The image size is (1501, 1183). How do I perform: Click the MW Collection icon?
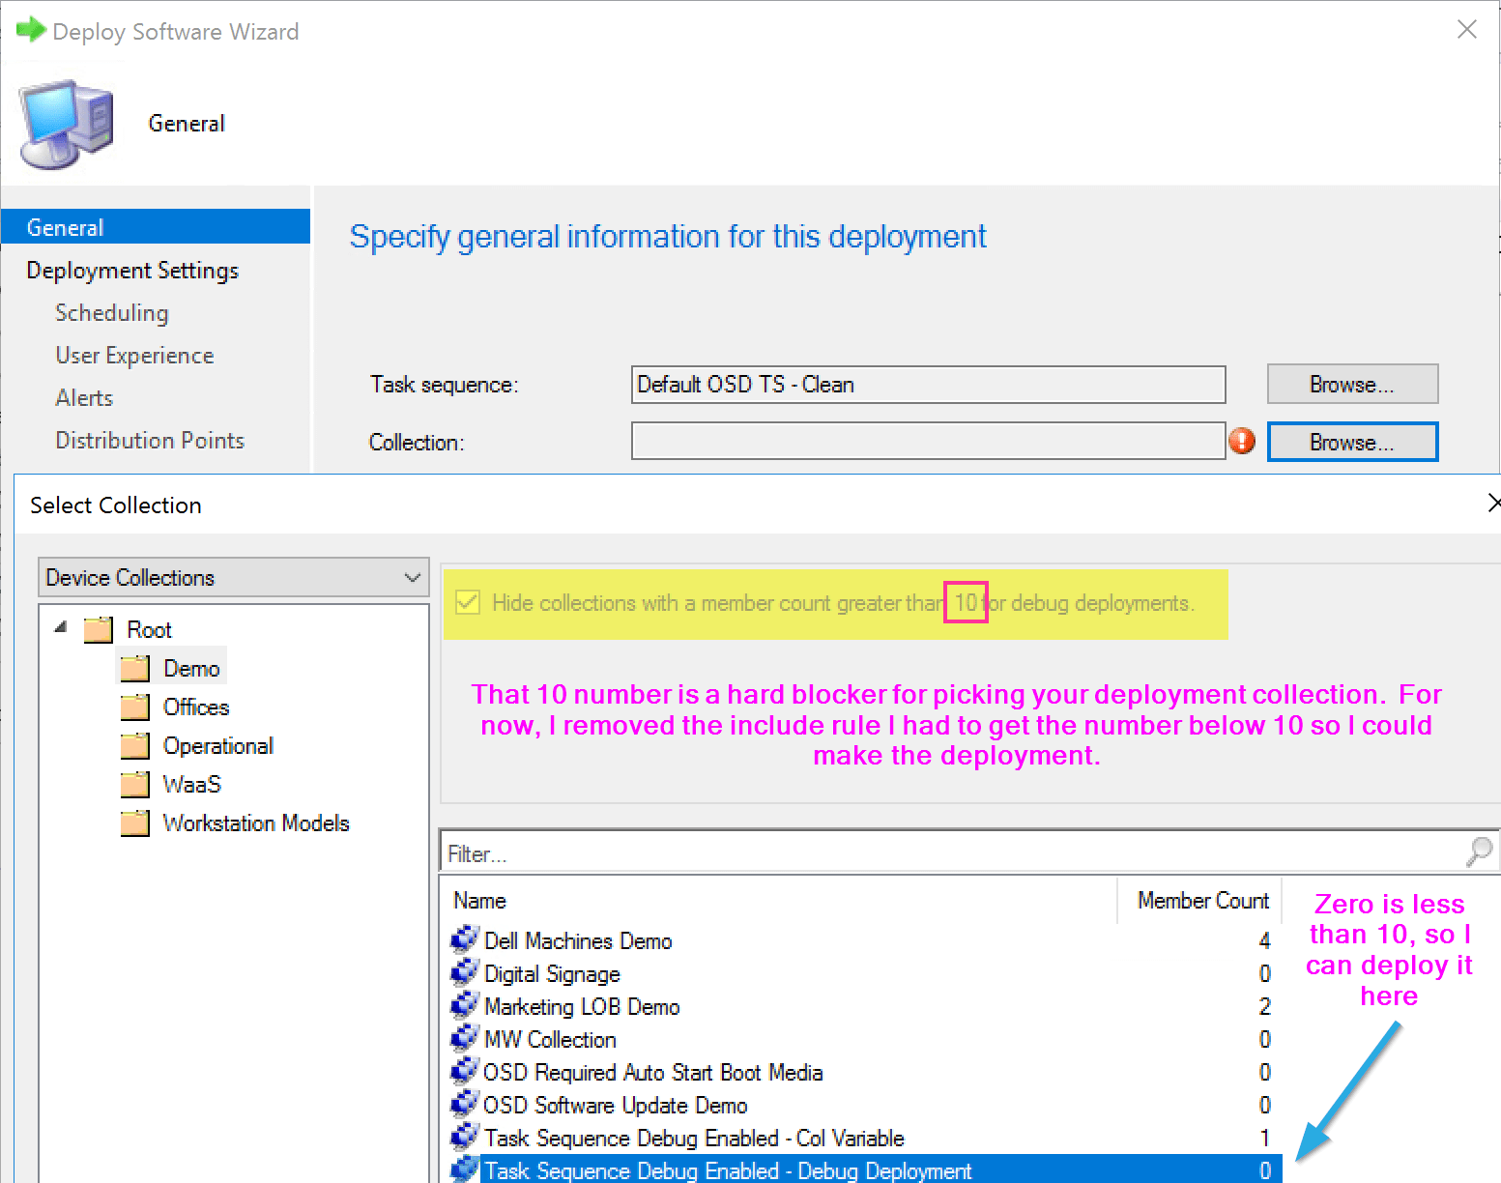465,1038
